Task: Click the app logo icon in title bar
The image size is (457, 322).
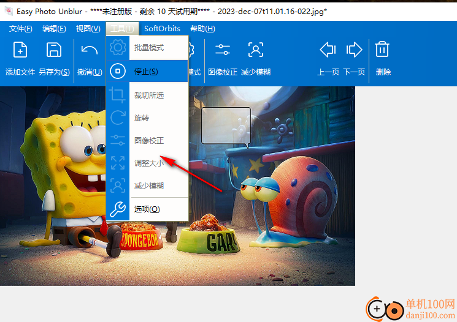Action: (x=9, y=11)
